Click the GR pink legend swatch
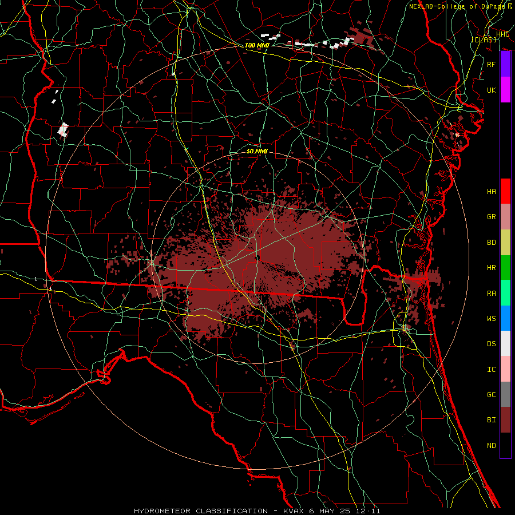Screen dimensions: 515x515 click(505, 216)
